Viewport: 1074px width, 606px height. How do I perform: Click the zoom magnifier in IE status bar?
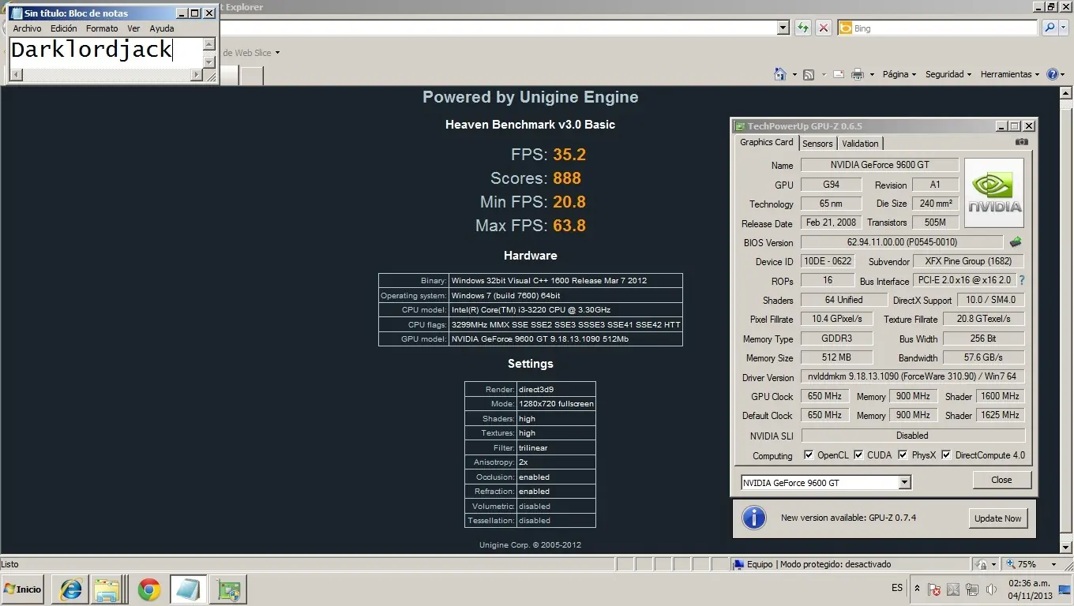[1012, 564]
